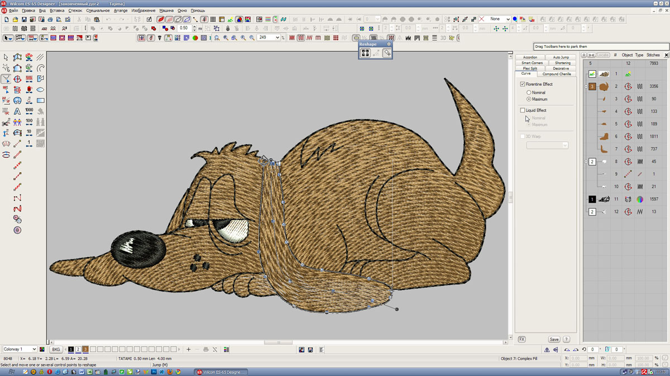Viewport: 670px width, 376px height.
Task: Uncheck the Florentine Effect checkbox
Action: tap(523, 84)
